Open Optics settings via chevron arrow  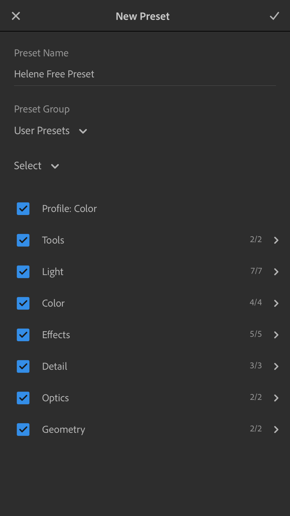coord(276,398)
